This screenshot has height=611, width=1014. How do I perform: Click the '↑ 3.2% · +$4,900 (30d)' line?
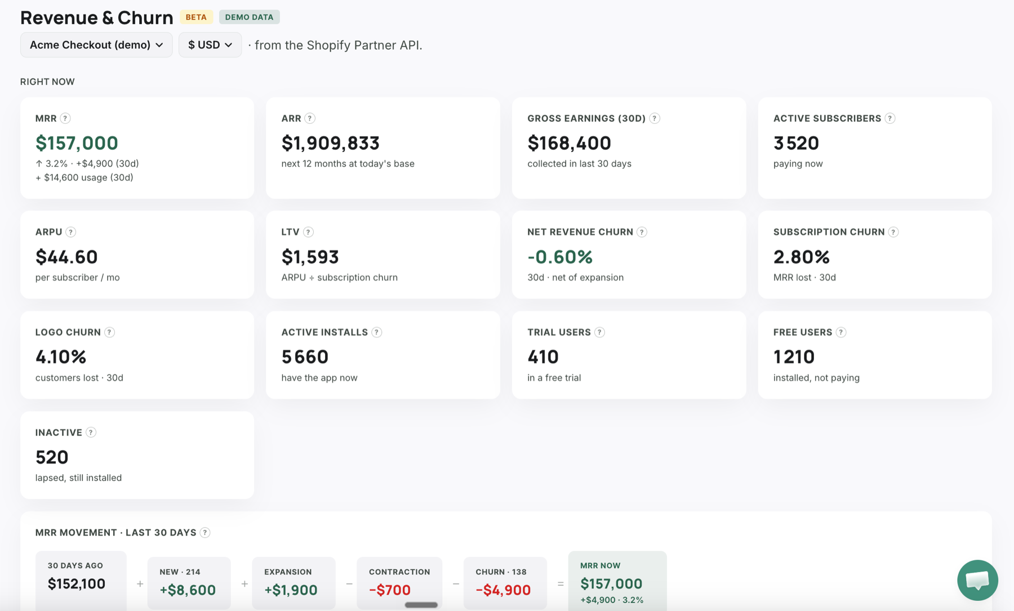pyautogui.click(x=87, y=163)
